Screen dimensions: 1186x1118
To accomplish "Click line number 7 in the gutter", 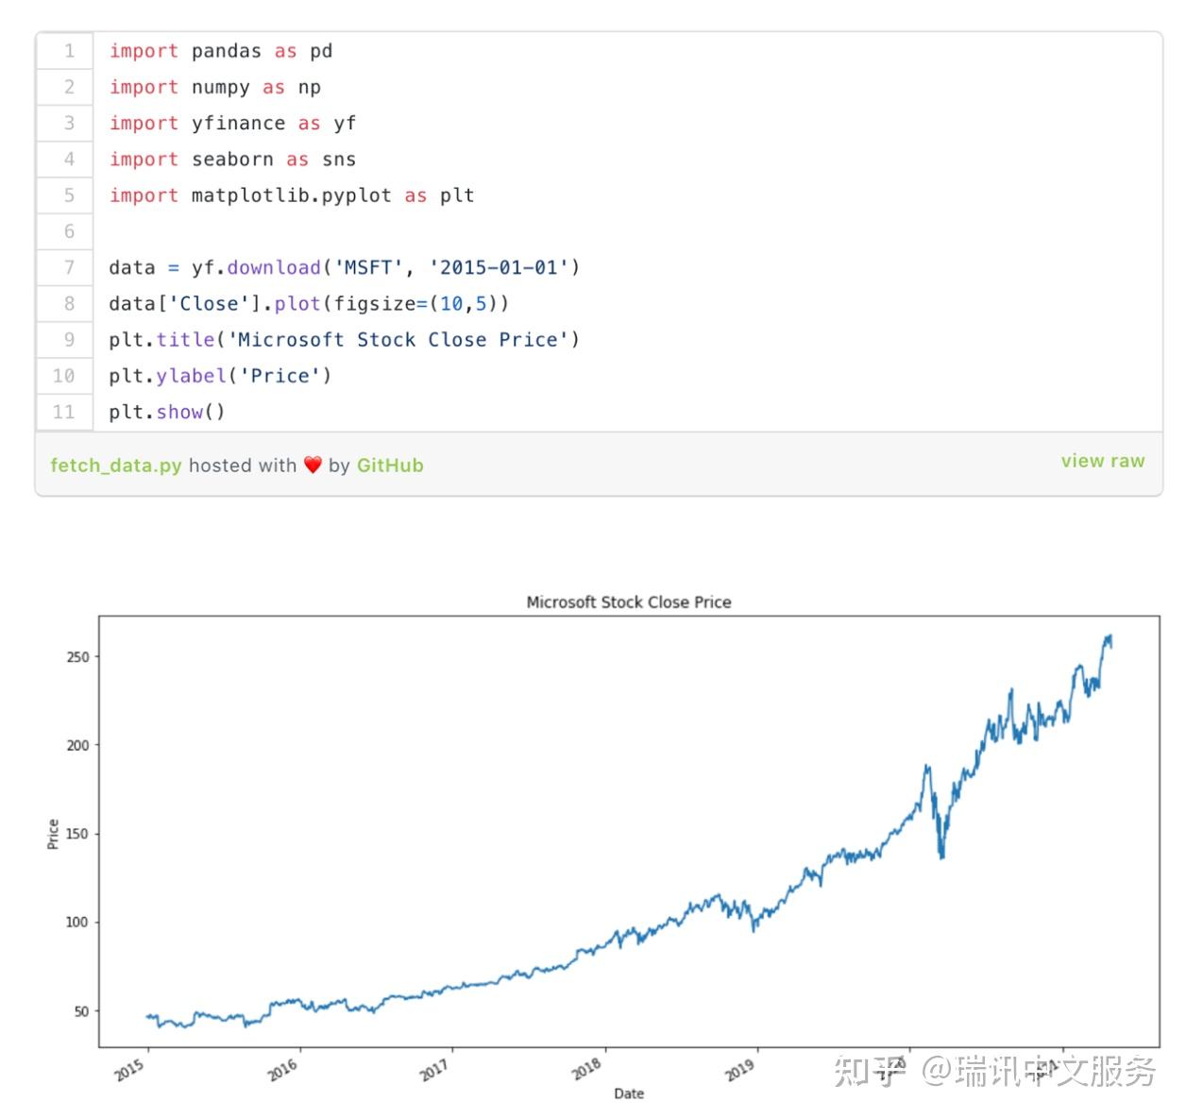I will 69,267.
